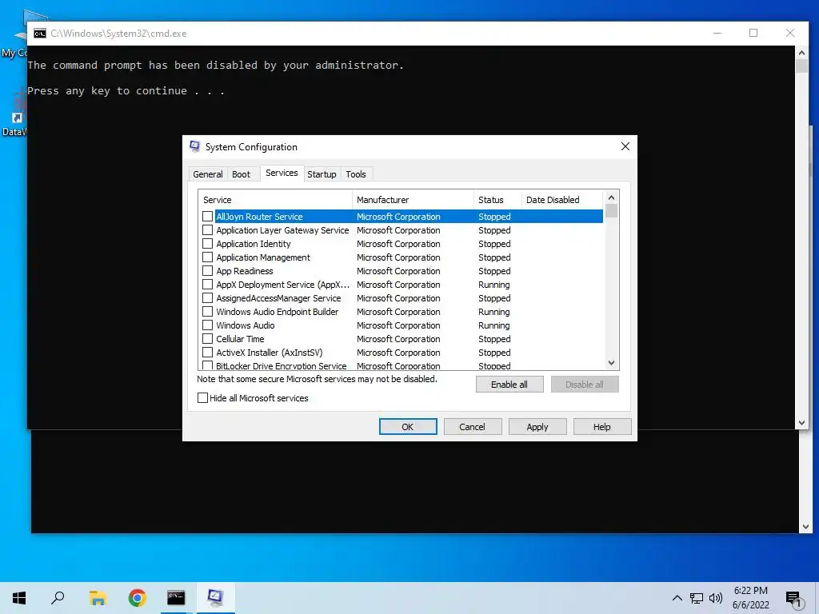Toggle Hide all Microsoft services checkbox
Viewport: 819px width, 614px height.
202,398
